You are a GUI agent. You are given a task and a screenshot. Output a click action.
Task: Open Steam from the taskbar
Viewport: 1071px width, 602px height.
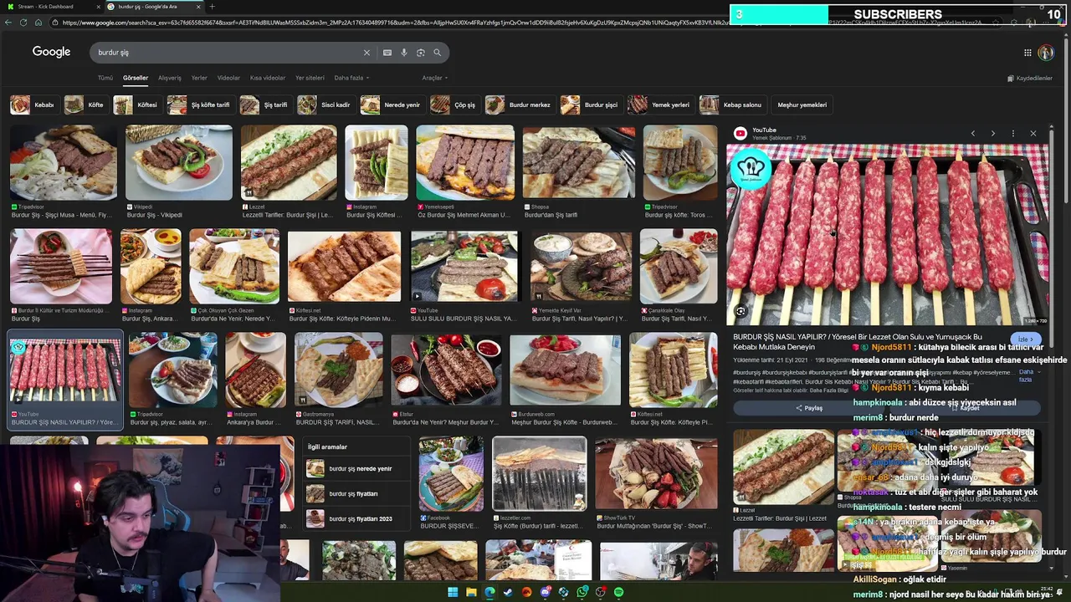coord(508,592)
